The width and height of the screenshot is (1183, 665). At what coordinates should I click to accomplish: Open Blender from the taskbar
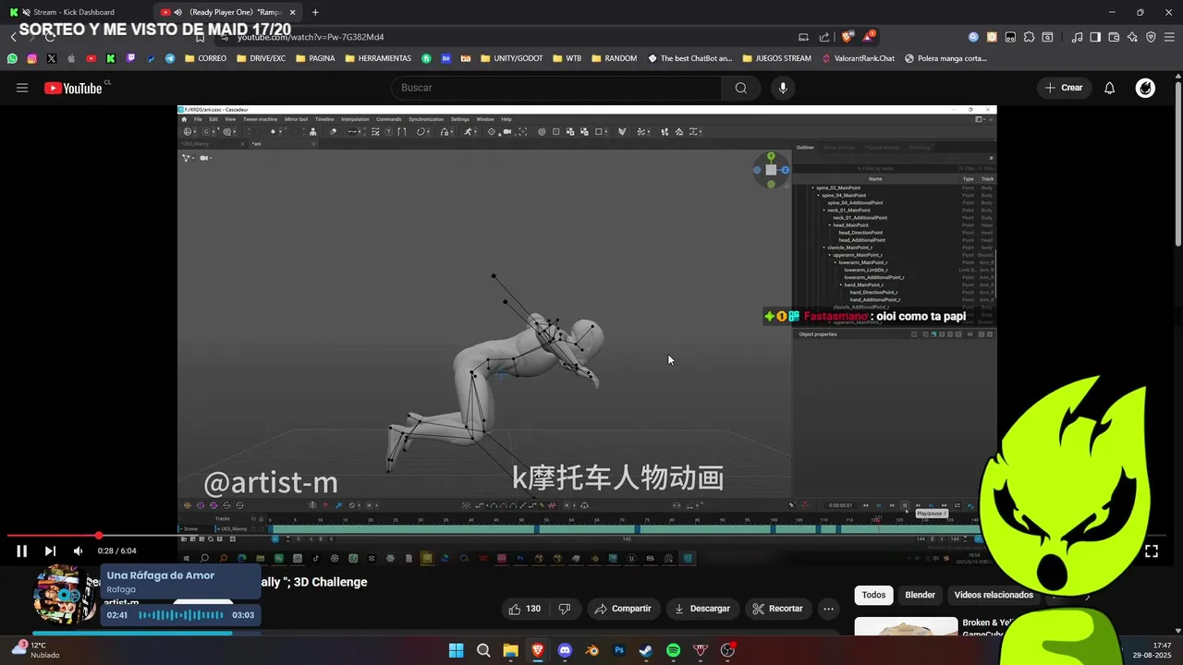pyautogui.click(x=591, y=651)
